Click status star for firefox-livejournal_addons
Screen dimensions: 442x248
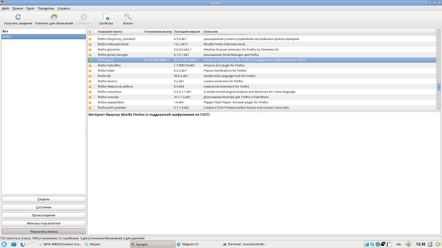coord(90,86)
